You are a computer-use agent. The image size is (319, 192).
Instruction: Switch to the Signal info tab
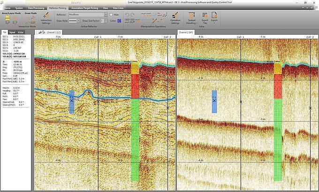click(x=13, y=32)
